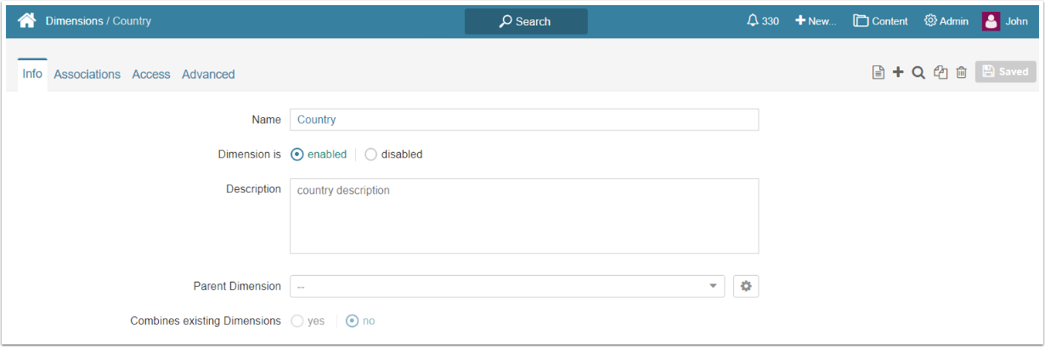The height and width of the screenshot is (347, 1045).
Task: Open Parent Dimension gear settings
Action: [746, 287]
